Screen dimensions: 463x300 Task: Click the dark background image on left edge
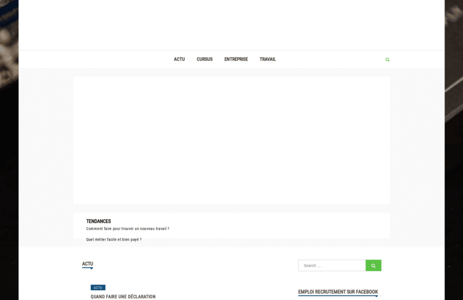9,150
